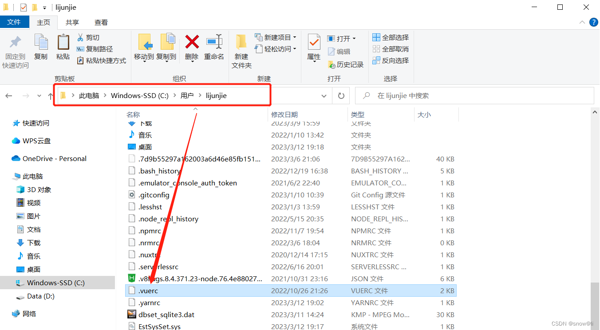Switch to the 查看 ribbon tab

click(101, 22)
